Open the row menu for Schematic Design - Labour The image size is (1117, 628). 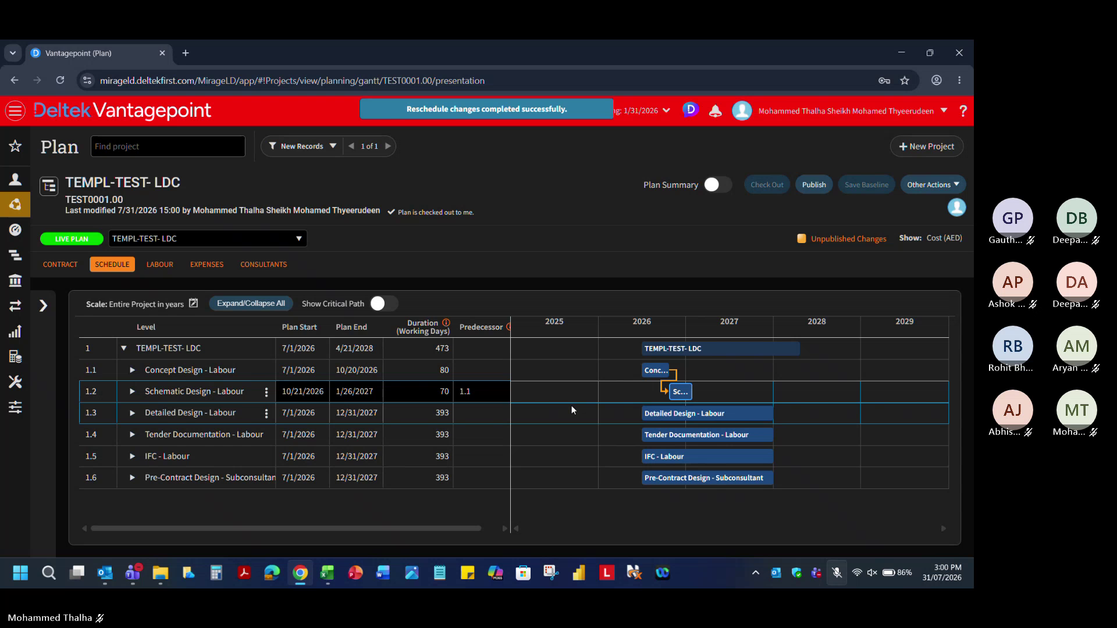click(266, 392)
